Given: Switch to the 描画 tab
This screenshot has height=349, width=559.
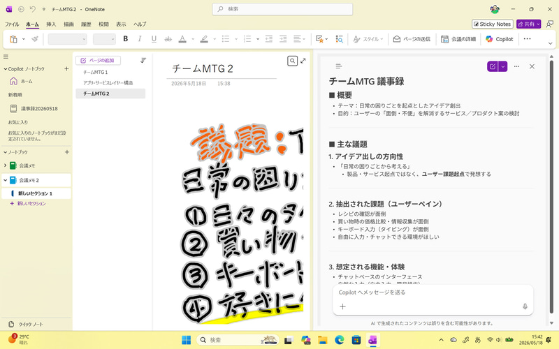Looking at the screenshot, I should click(x=68, y=24).
